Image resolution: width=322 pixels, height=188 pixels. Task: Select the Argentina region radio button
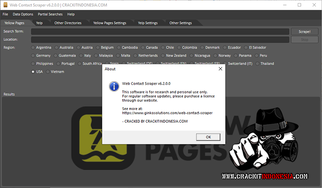34,47
